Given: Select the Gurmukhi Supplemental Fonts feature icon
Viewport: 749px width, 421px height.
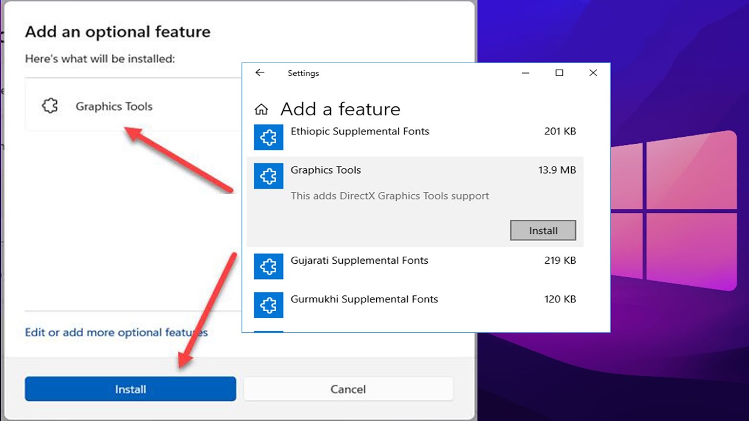Looking at the screenshot, I should pos(269,304).
